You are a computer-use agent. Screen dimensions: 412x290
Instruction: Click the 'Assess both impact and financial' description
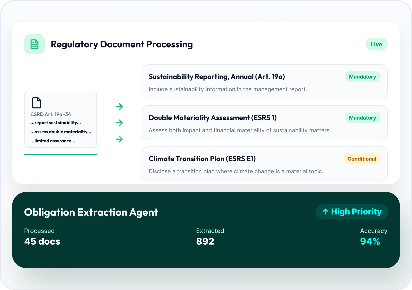pos(240,130)
